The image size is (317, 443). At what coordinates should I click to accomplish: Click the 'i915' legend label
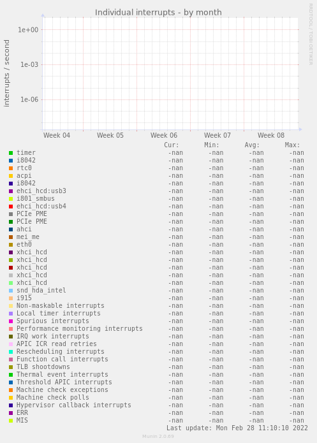pos(24,298)
